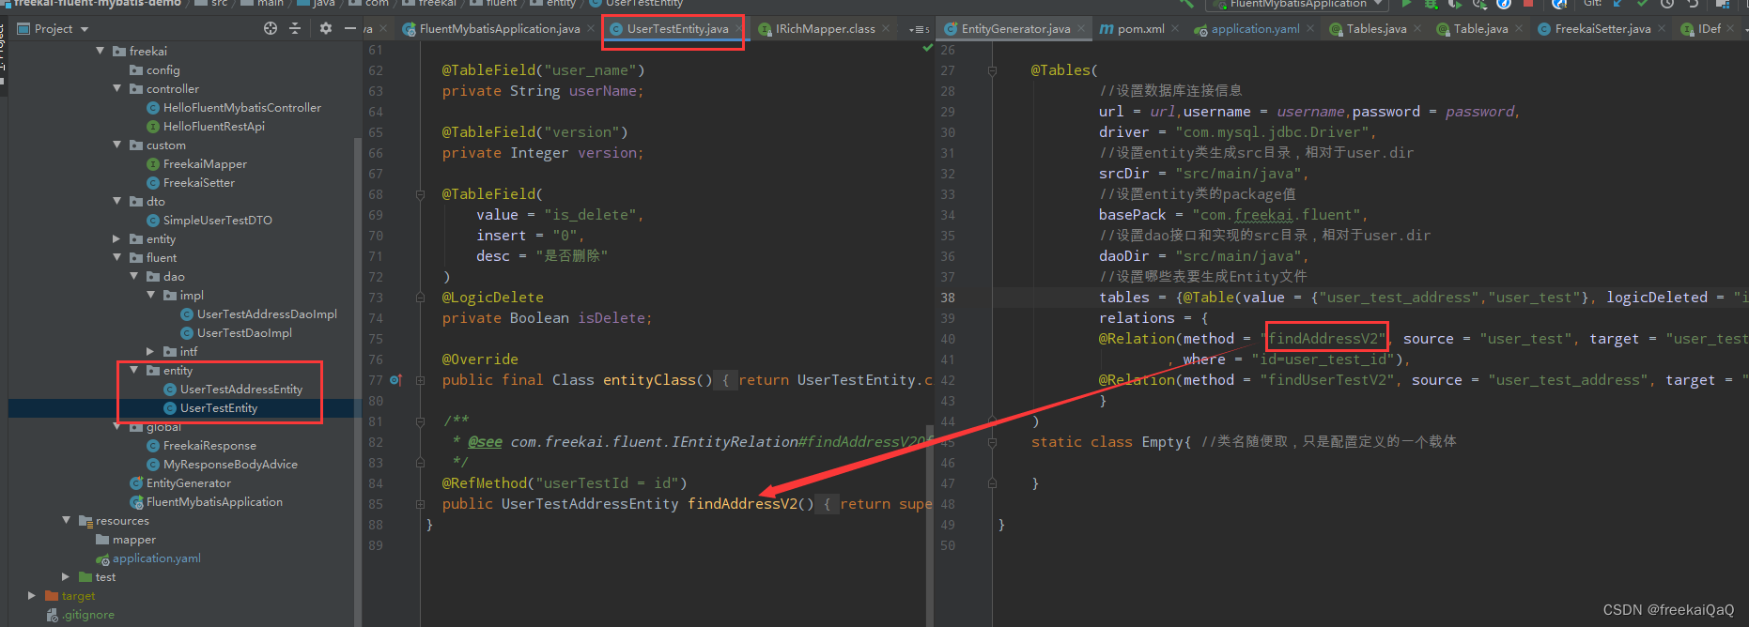Toggle fold marker at Javadoc comment start
1749x627 pixels.
(x=421, y=421)
